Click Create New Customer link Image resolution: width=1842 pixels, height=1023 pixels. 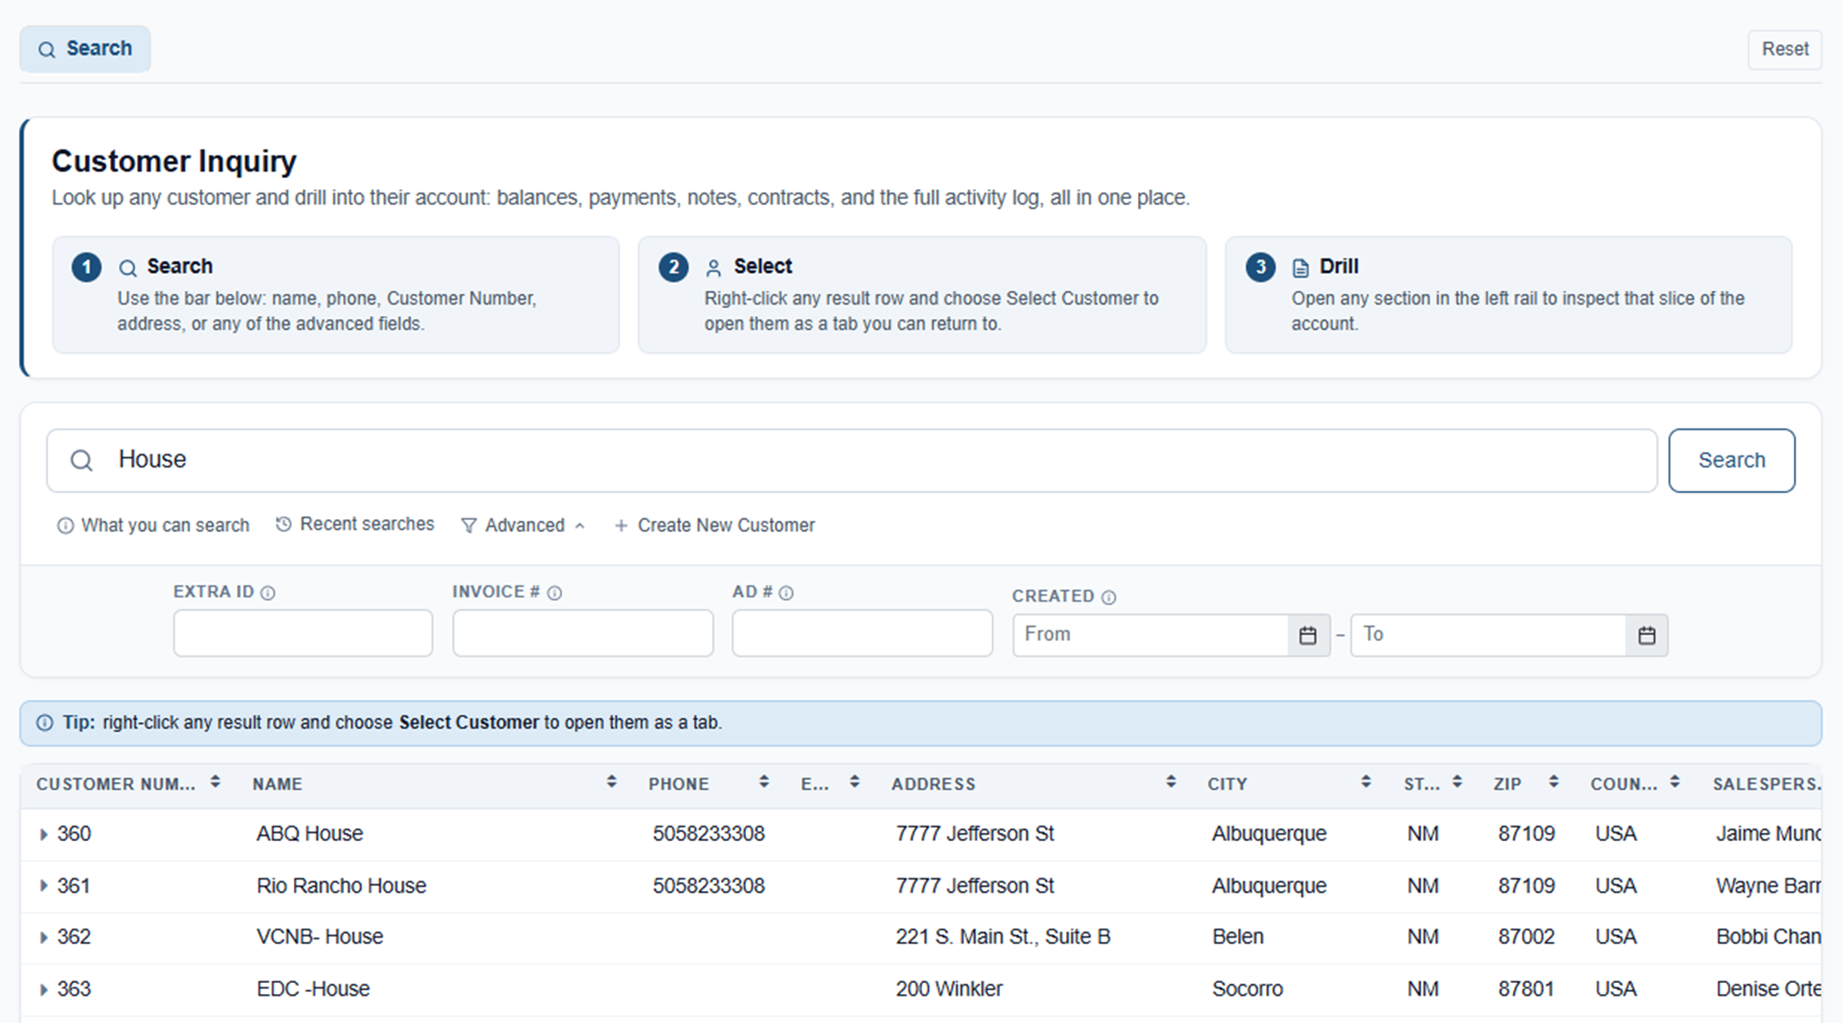pyautogui.click(x=715, y=526)
